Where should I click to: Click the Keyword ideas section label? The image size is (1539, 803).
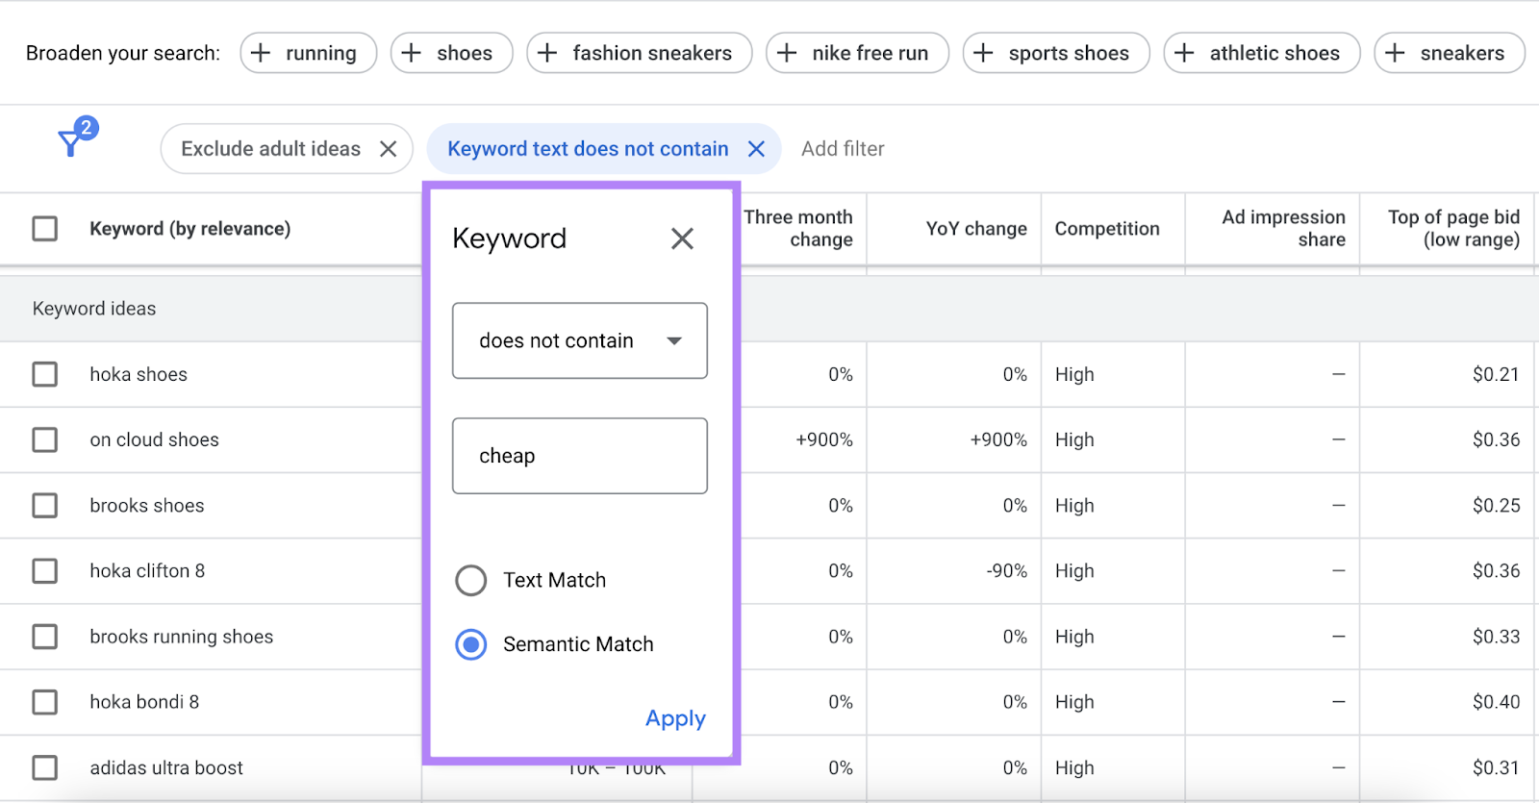coord(94,309)
